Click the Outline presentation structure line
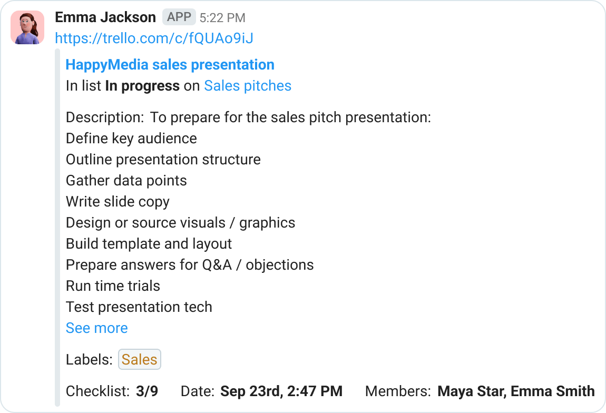The image size is (606, 413). click(163, 160)
